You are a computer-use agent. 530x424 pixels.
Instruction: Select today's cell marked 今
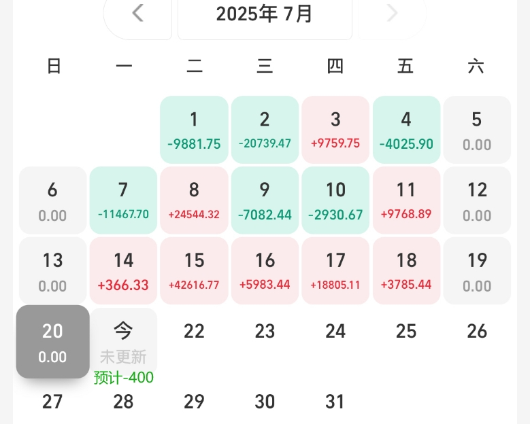pyautogui.click(x=123, y=341)
